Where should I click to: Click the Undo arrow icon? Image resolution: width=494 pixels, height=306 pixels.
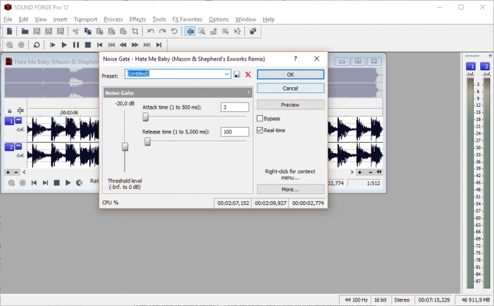[151, 31]
